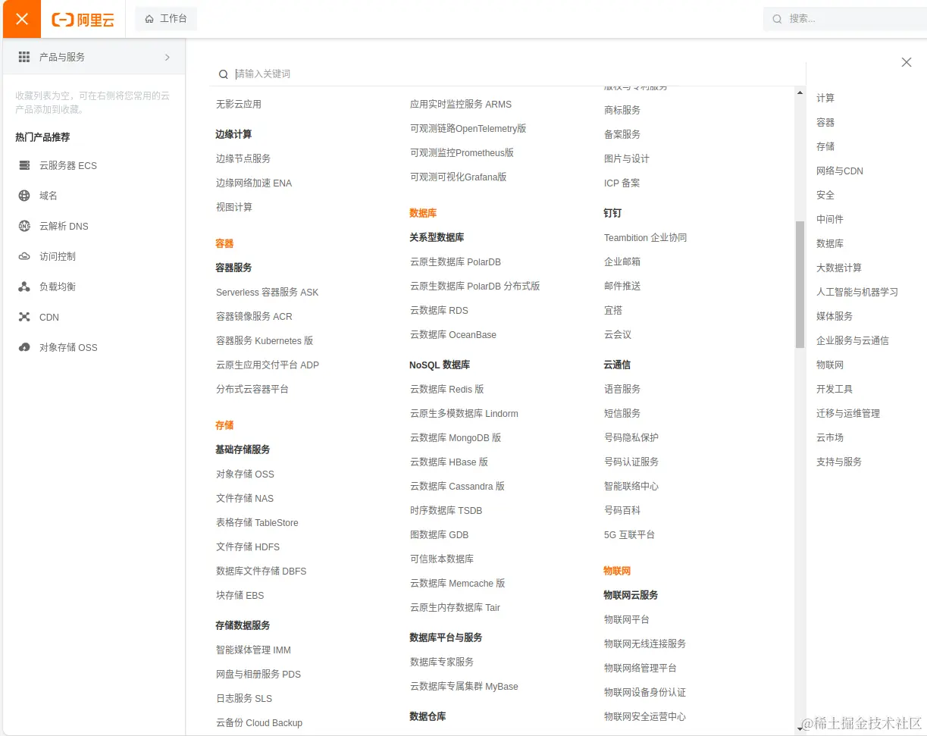927x736 pixels.
Task: Open ICP 备案 link
Action: point(622,183)
